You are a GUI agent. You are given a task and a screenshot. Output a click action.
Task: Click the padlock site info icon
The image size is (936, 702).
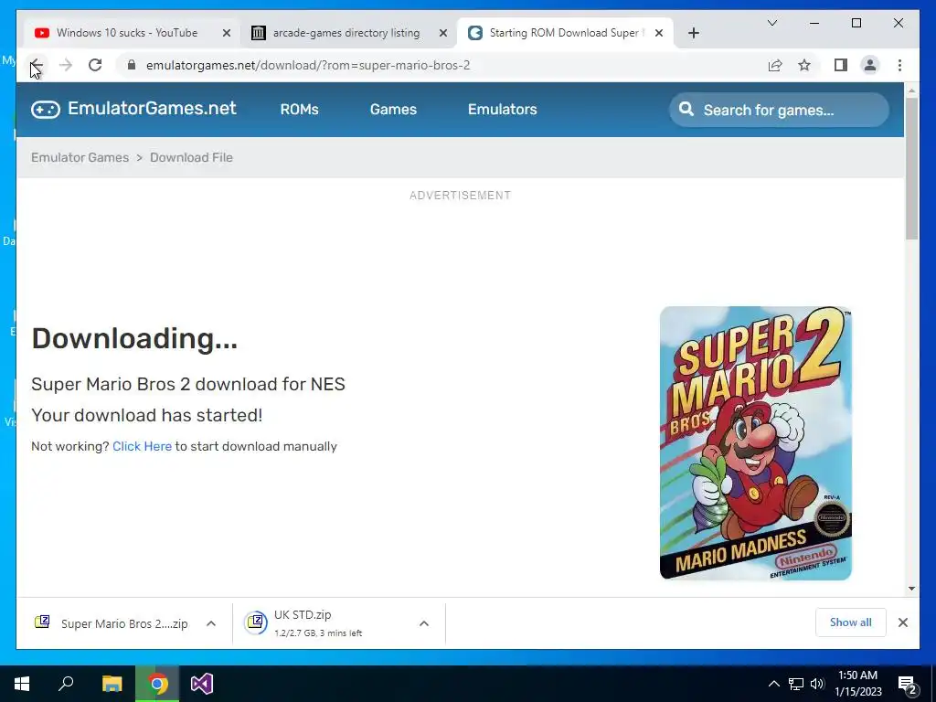[x=132, y=65]
